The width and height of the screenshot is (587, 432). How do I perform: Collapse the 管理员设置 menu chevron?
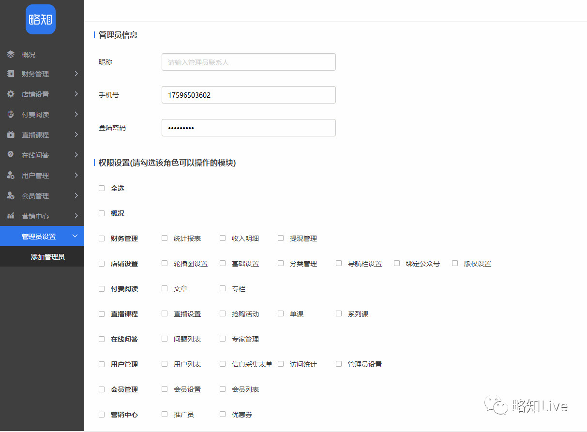pyautogui.click(x=75, y=236)
